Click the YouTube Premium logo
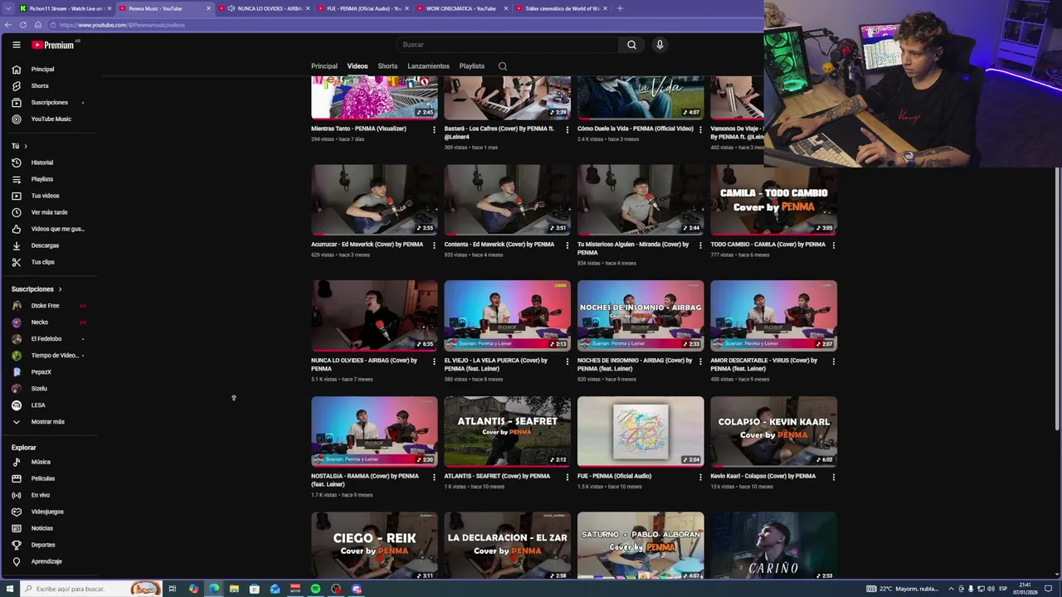This screenshot has width=1062, height=597. click(53, 45)
